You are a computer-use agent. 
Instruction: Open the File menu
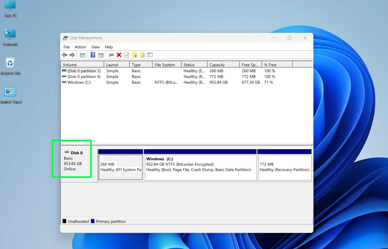tap(66, 47)
